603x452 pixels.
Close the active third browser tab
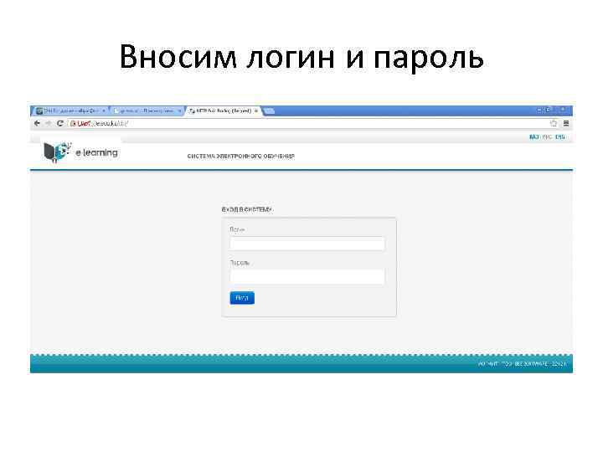(x=256, y=110)
